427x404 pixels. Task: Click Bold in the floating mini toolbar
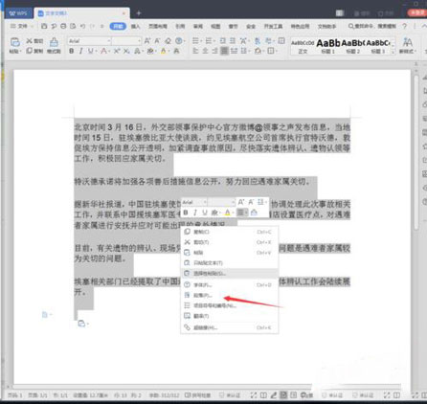tap(186, 213)
